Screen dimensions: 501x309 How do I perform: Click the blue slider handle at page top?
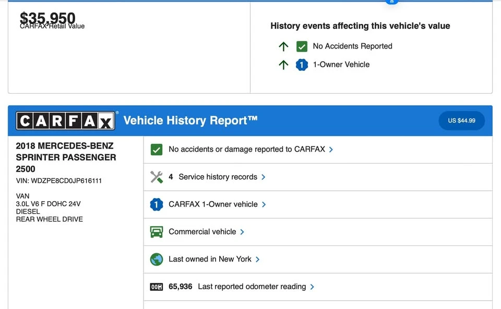point(392,2)
